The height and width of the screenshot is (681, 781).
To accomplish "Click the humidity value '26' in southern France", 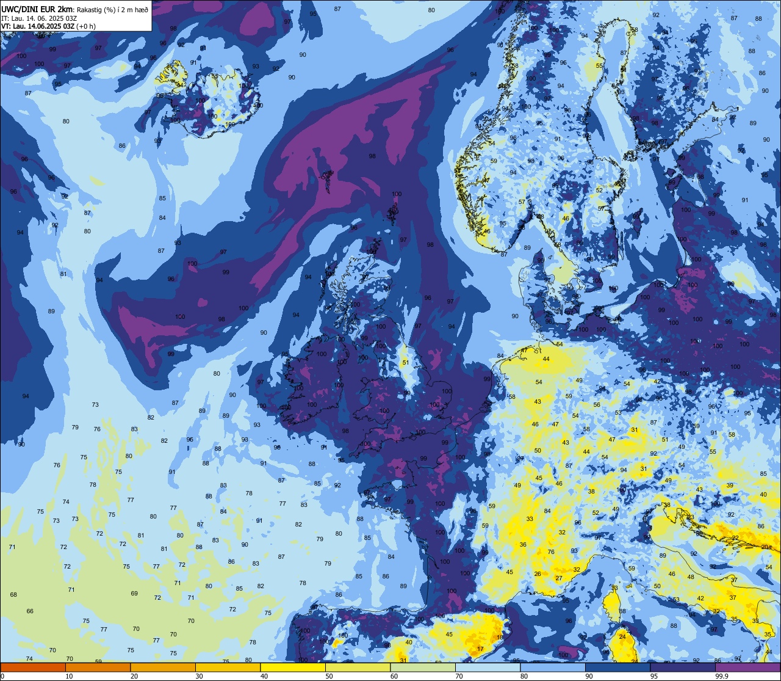I will pos(538,574).
